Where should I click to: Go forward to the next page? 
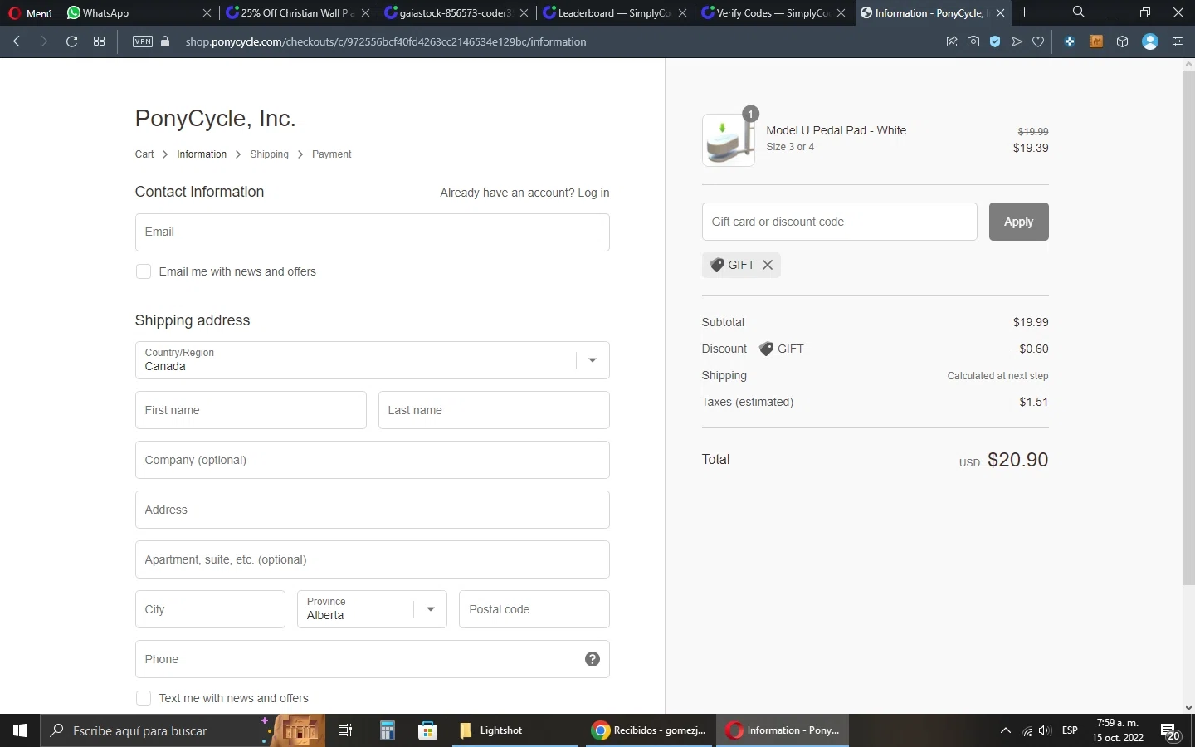44,41
